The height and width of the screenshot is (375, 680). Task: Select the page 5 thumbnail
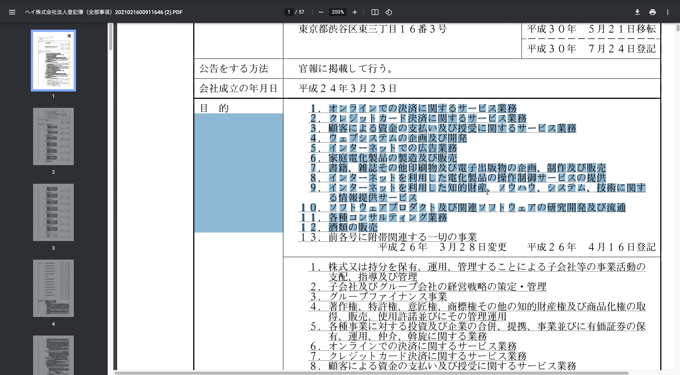[53, 356]
